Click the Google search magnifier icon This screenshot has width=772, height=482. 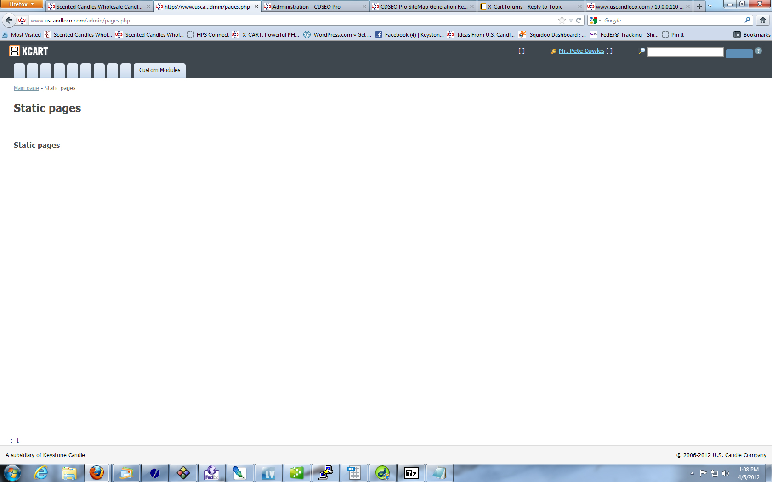tap(747, 20)
